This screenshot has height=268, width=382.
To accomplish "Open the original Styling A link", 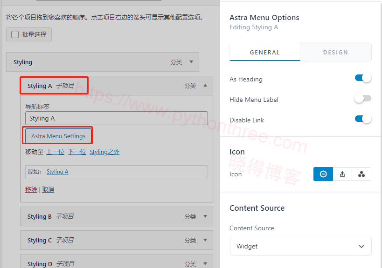I will (x=57, y=172).
